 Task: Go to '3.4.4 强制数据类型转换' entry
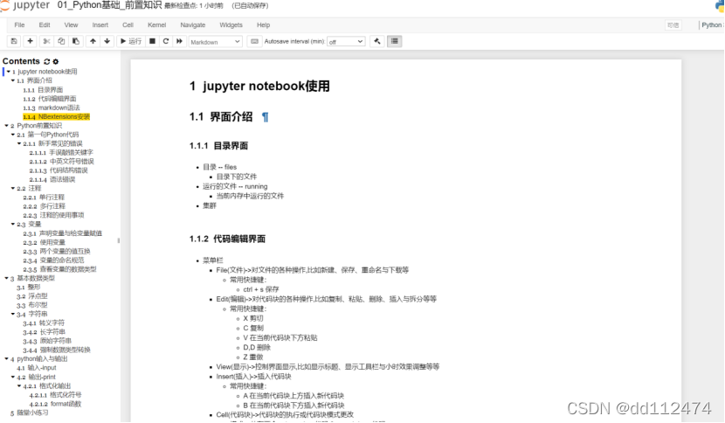click(x=57, y=350)
